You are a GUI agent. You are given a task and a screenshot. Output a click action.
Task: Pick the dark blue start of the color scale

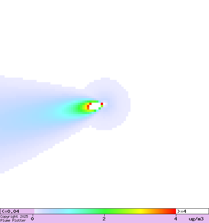(37, 211)
